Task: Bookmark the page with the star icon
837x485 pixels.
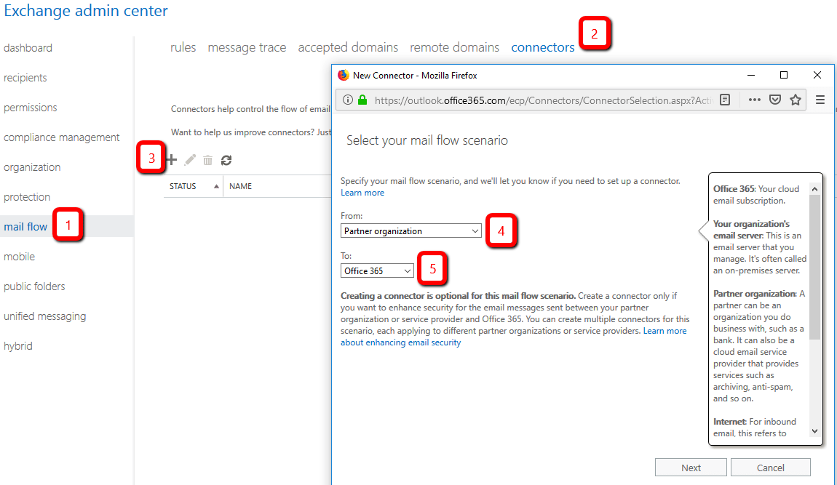Action: (x=794, y=100)
